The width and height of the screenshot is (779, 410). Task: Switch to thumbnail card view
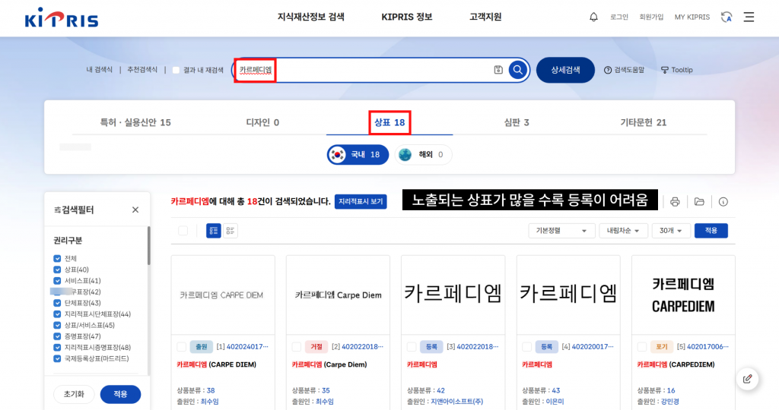point(214,231)
